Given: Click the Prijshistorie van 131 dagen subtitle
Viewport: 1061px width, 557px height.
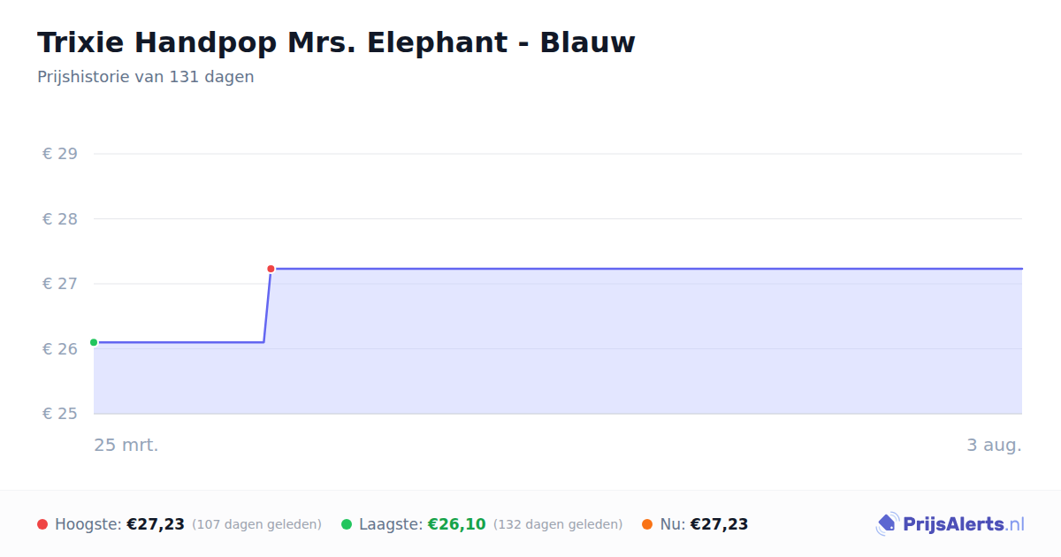Looking at the screenshot, I should 146,77.
